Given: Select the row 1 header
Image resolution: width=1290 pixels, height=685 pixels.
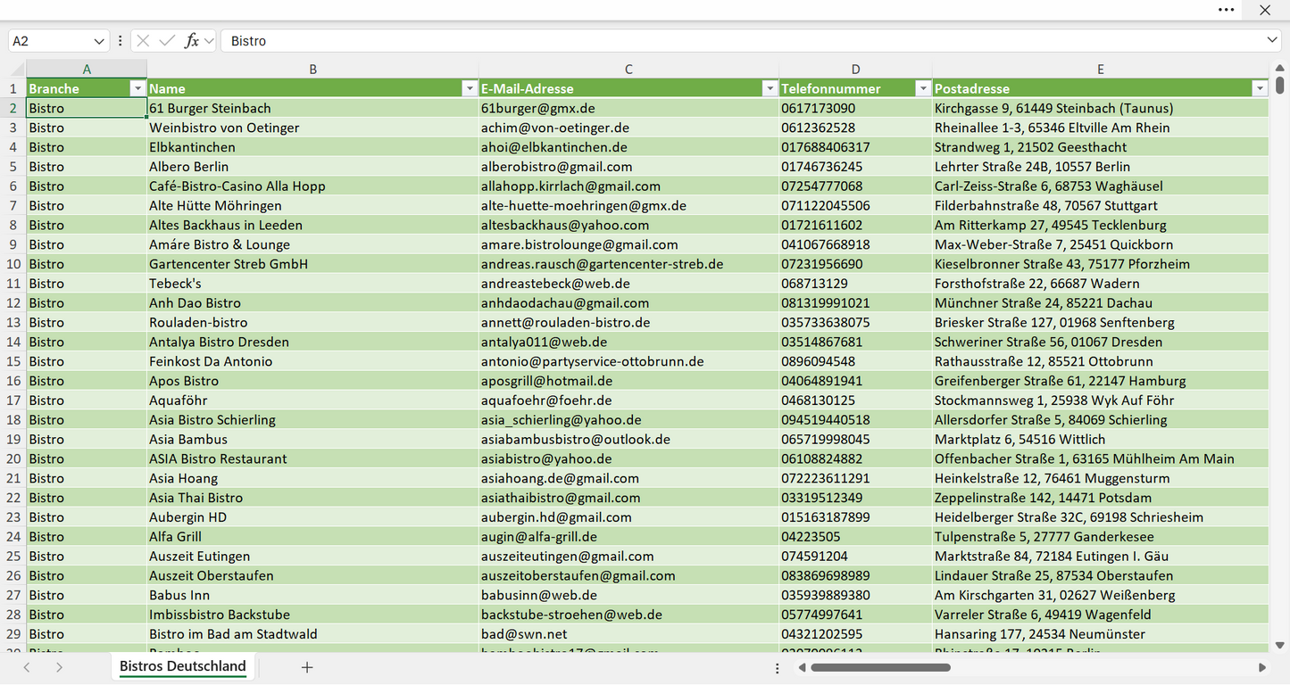Looking at the screenshot, I should (x=13, y=88).
